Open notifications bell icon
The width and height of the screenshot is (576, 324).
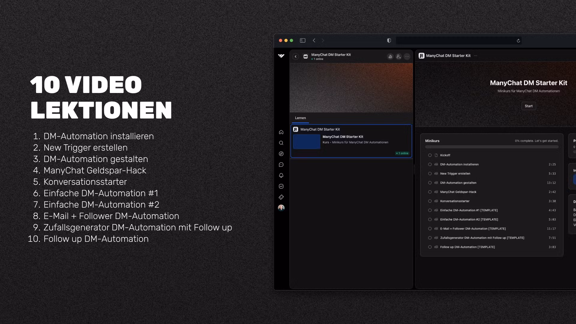click(281, 175)
